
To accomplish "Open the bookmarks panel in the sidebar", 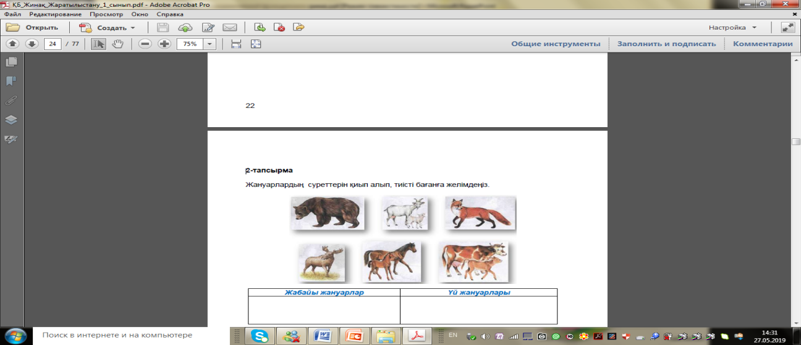I will 11,81.
